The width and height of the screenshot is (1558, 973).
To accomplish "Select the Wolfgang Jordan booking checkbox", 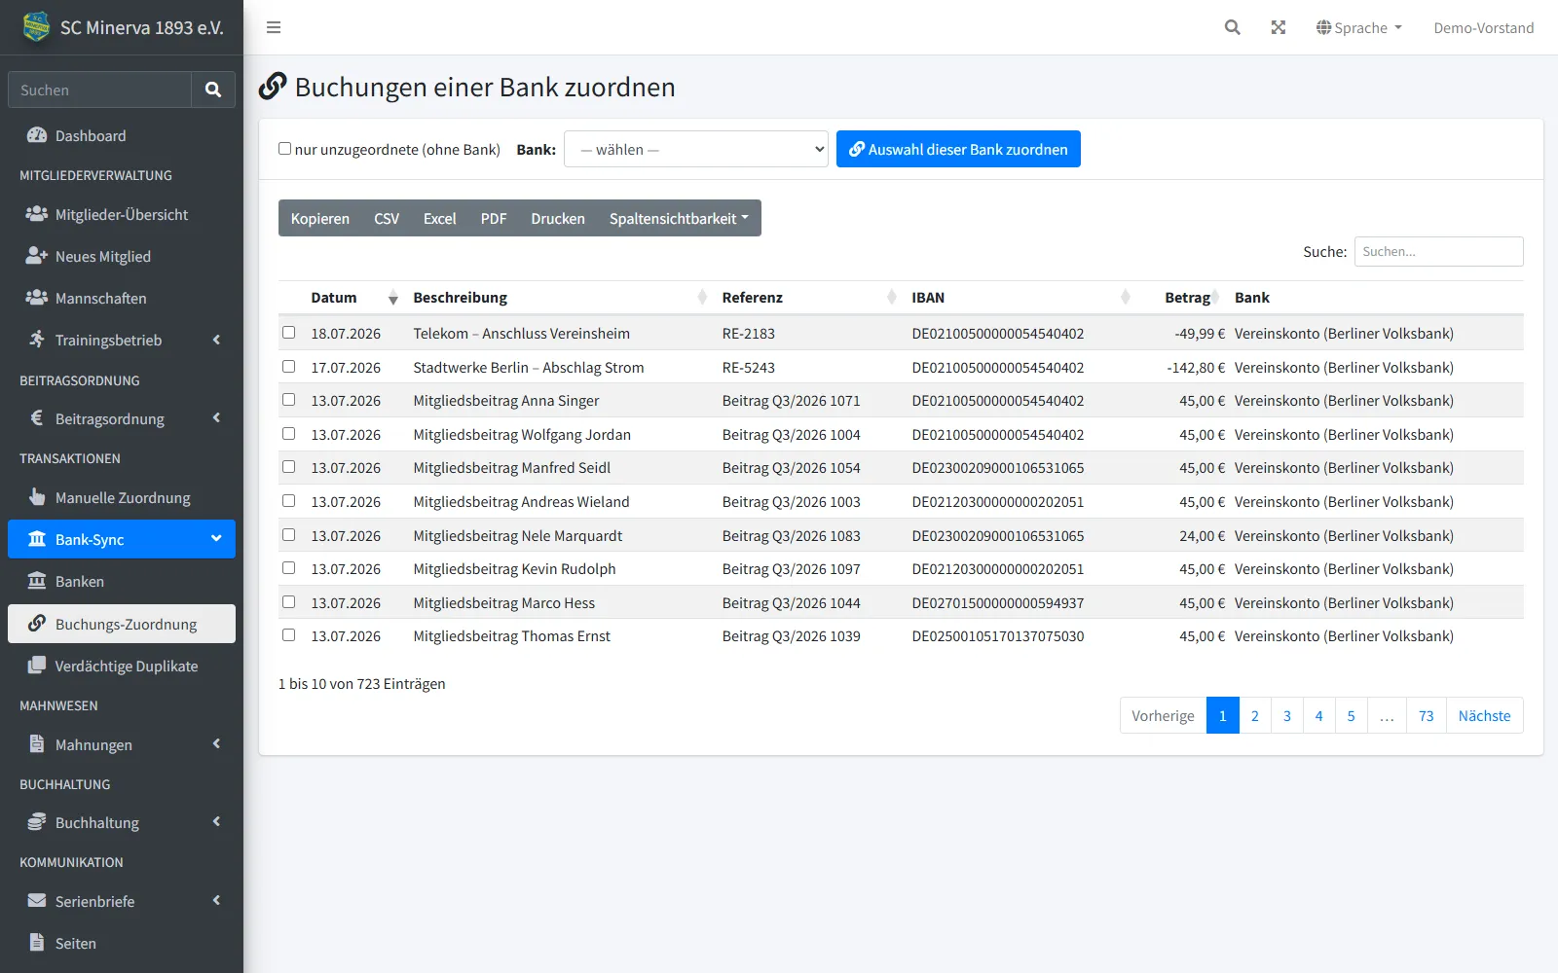I will (289, 434).
